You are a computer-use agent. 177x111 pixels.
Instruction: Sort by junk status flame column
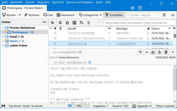tap(148, 29)
